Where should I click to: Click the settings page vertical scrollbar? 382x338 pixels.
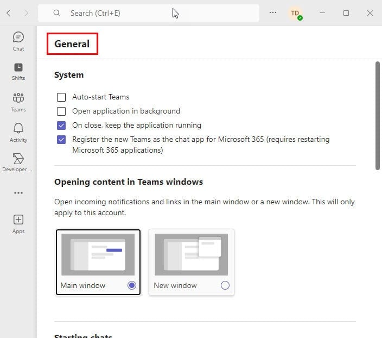click(378, 116)
